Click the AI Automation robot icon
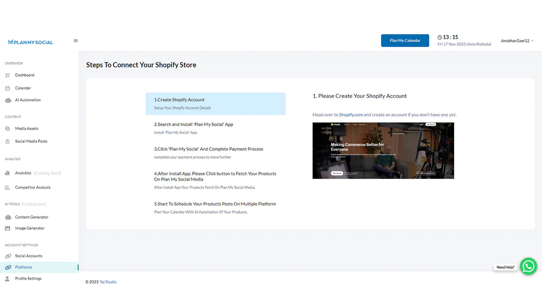Screen dimensions: 542x305 pos(8,100)
